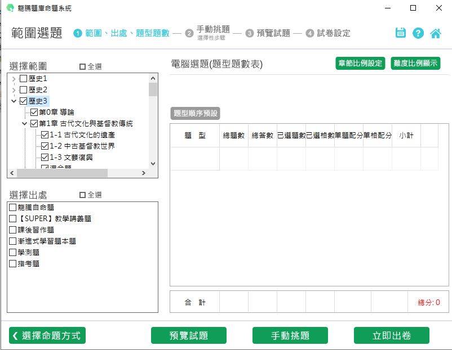Click tree horizontal scrollbar left arrow
Viewport: 452px width, 350px height.
point(12,173)
